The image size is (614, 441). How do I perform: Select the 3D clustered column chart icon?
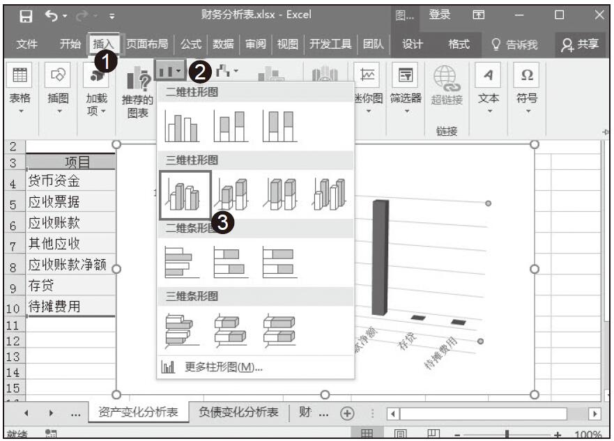(x=185, y=194)
